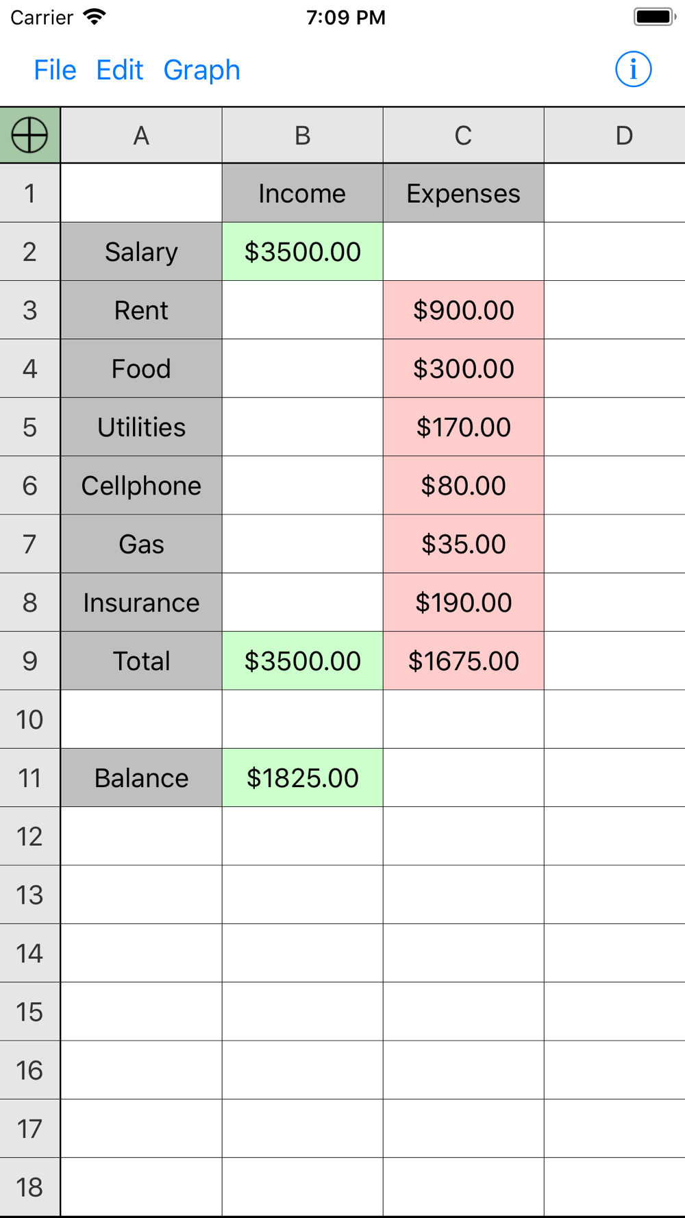Select row 10 header
This screenshot has width=685, height=1218.
(29, 719)
